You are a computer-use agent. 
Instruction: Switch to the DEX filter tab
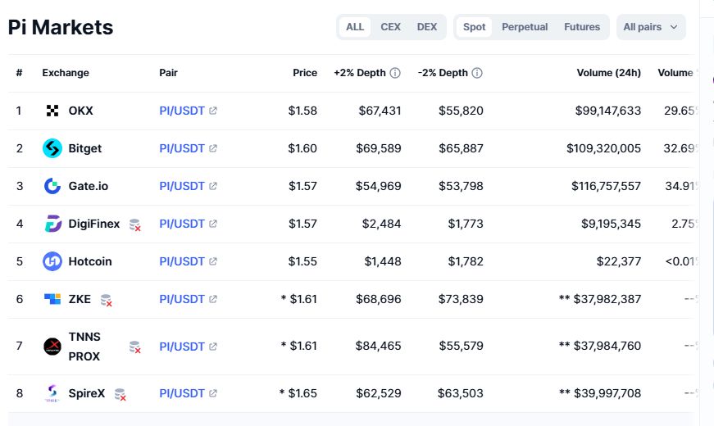pyautogui.click(x=427, y=27)
